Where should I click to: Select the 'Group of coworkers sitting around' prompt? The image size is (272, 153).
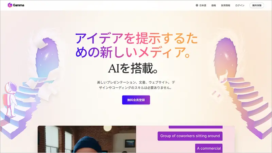[190, 136]
